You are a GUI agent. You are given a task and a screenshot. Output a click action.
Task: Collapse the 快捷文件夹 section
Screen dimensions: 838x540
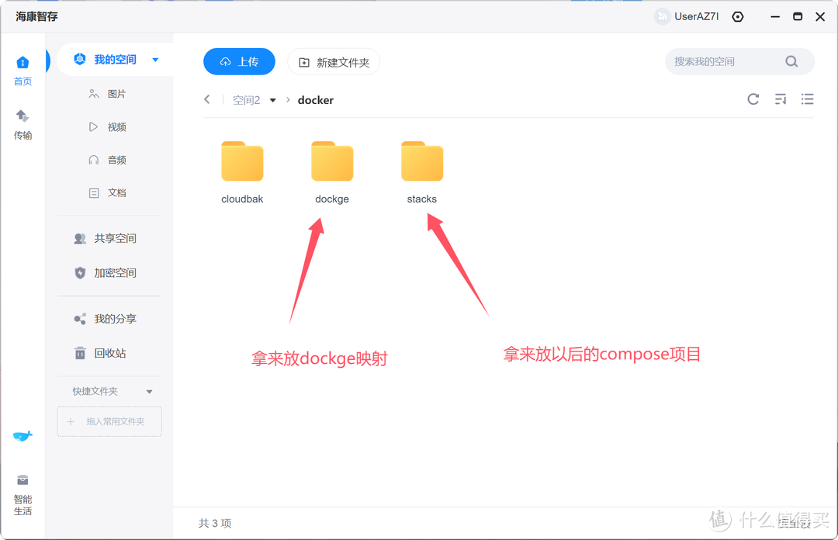click(149, 391)
